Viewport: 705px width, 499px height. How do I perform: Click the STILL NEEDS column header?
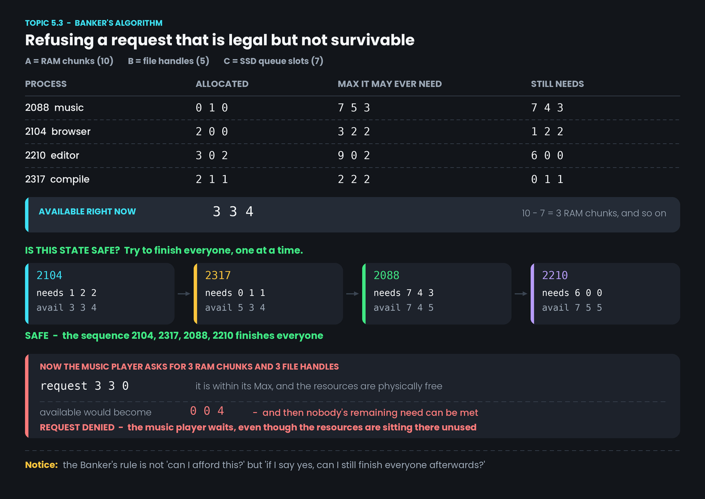coord(557,84)
